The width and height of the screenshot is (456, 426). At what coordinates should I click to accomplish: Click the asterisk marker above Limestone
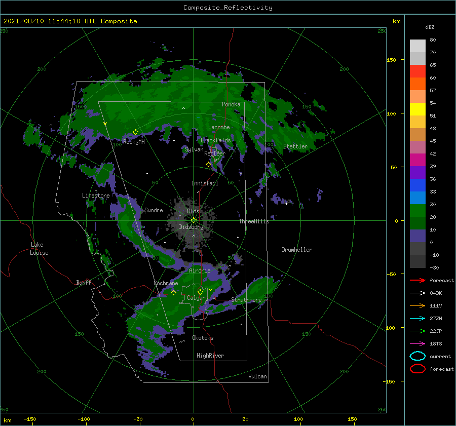click(96, 191)
